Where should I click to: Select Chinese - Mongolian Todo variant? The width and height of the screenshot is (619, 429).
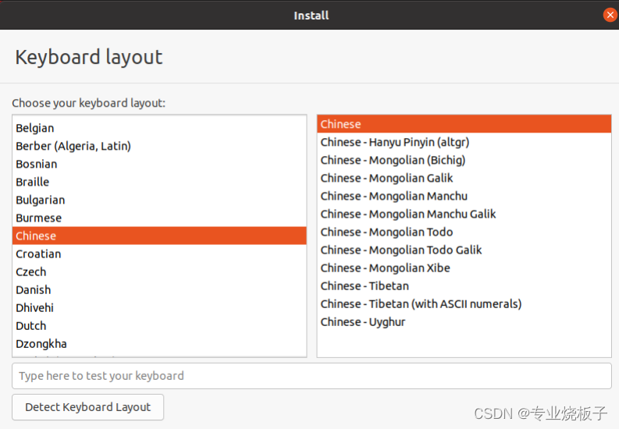464,232
